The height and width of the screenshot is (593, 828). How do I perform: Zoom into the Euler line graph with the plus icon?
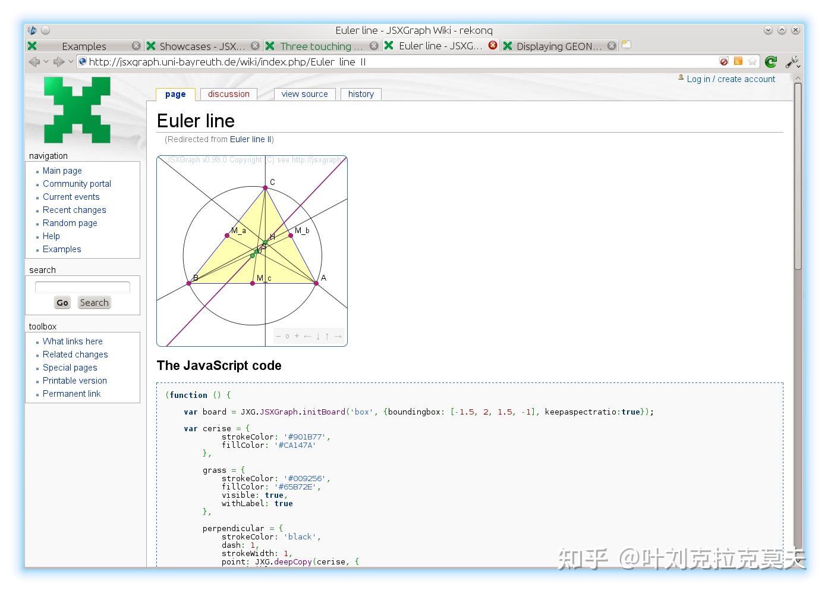[x=296, y=336]
